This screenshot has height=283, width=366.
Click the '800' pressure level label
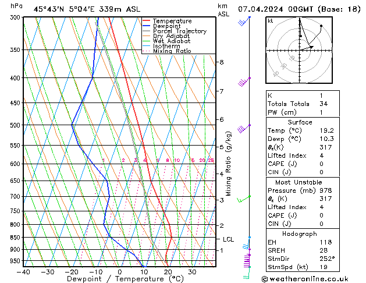tap(16, 225)
